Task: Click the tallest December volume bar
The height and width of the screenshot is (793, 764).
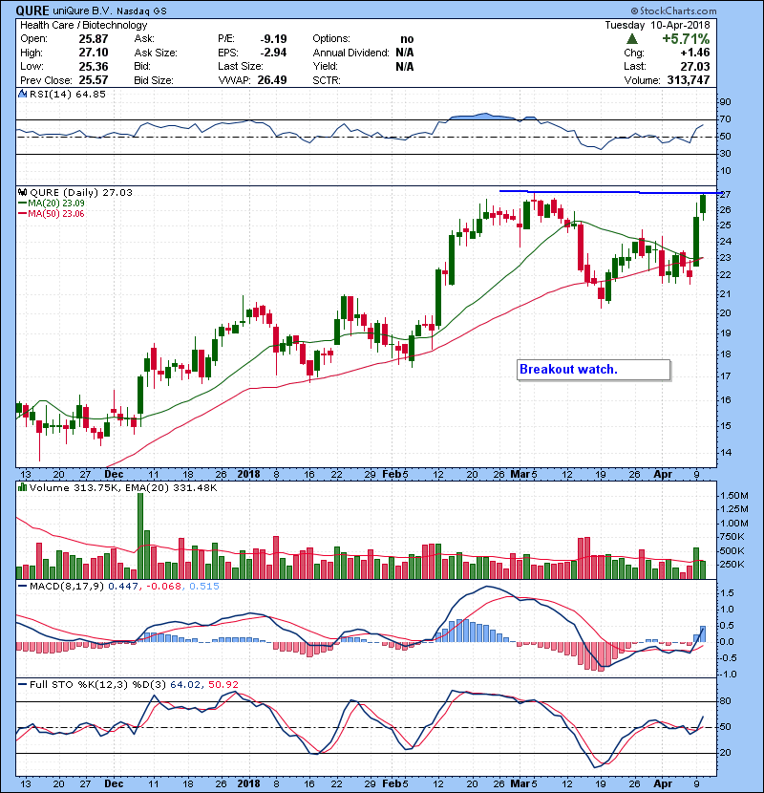Action: pyautogui.click(x=140, y=536)
